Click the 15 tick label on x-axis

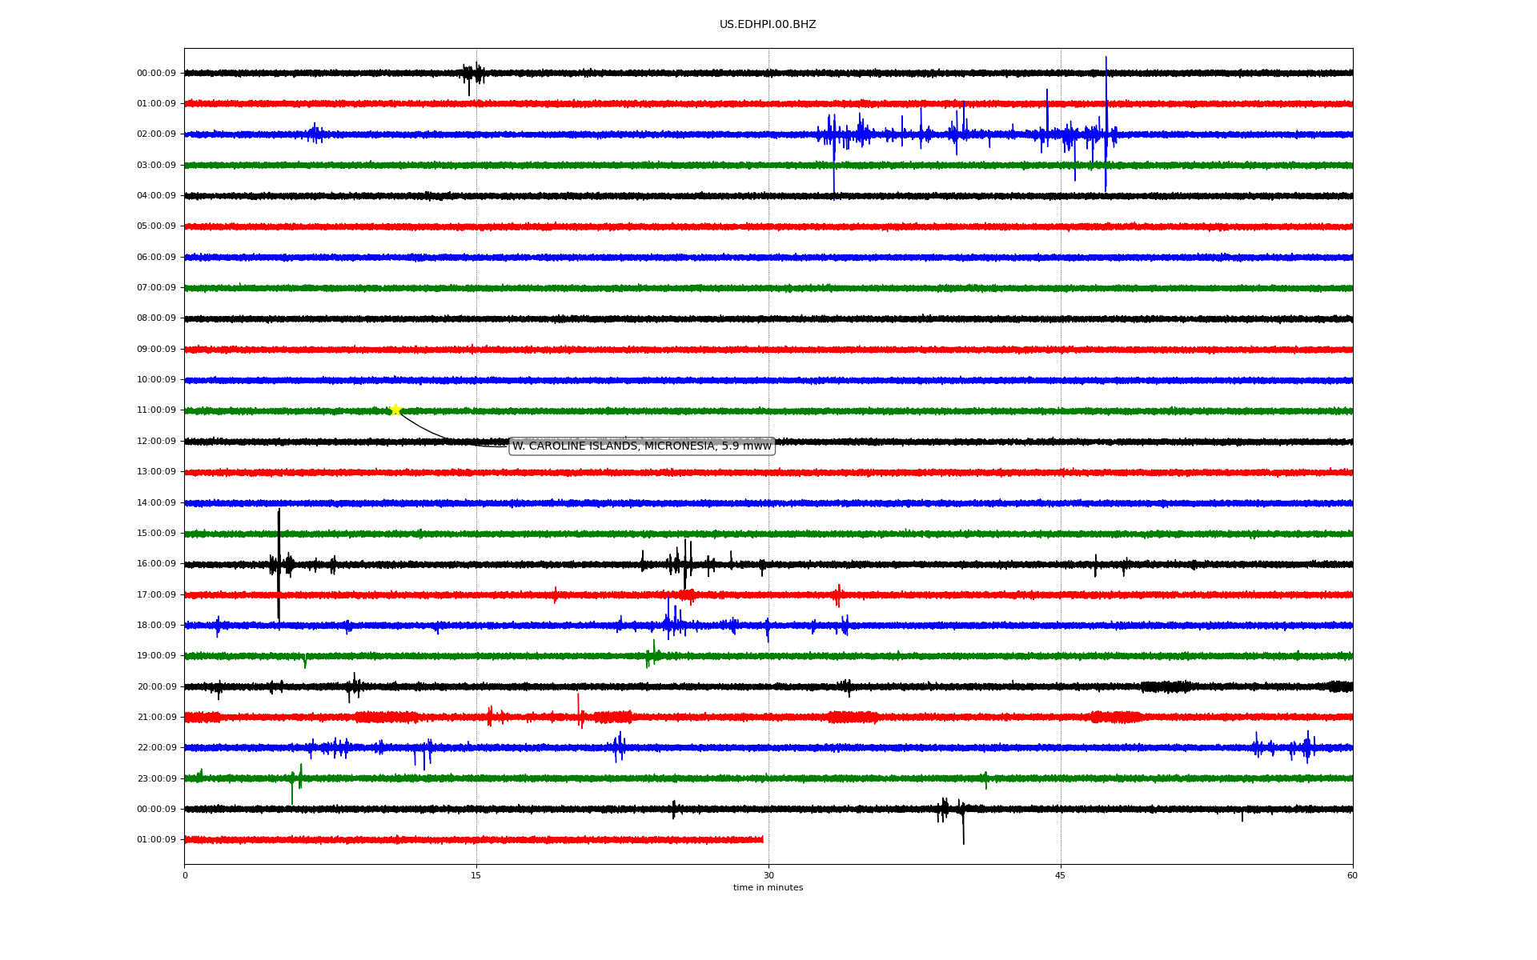(x=476, y=875)
